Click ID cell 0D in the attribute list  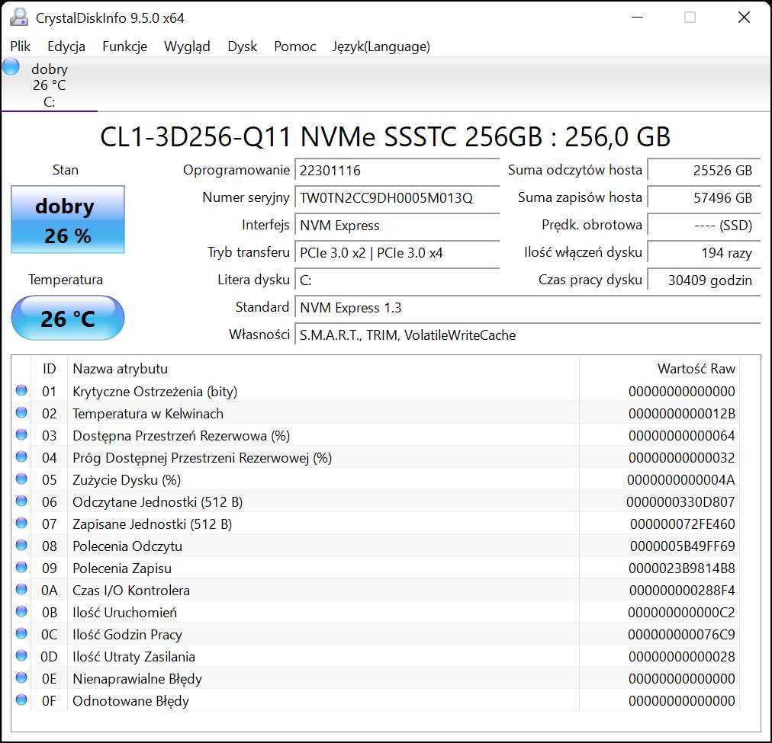(x=50, y=657)
